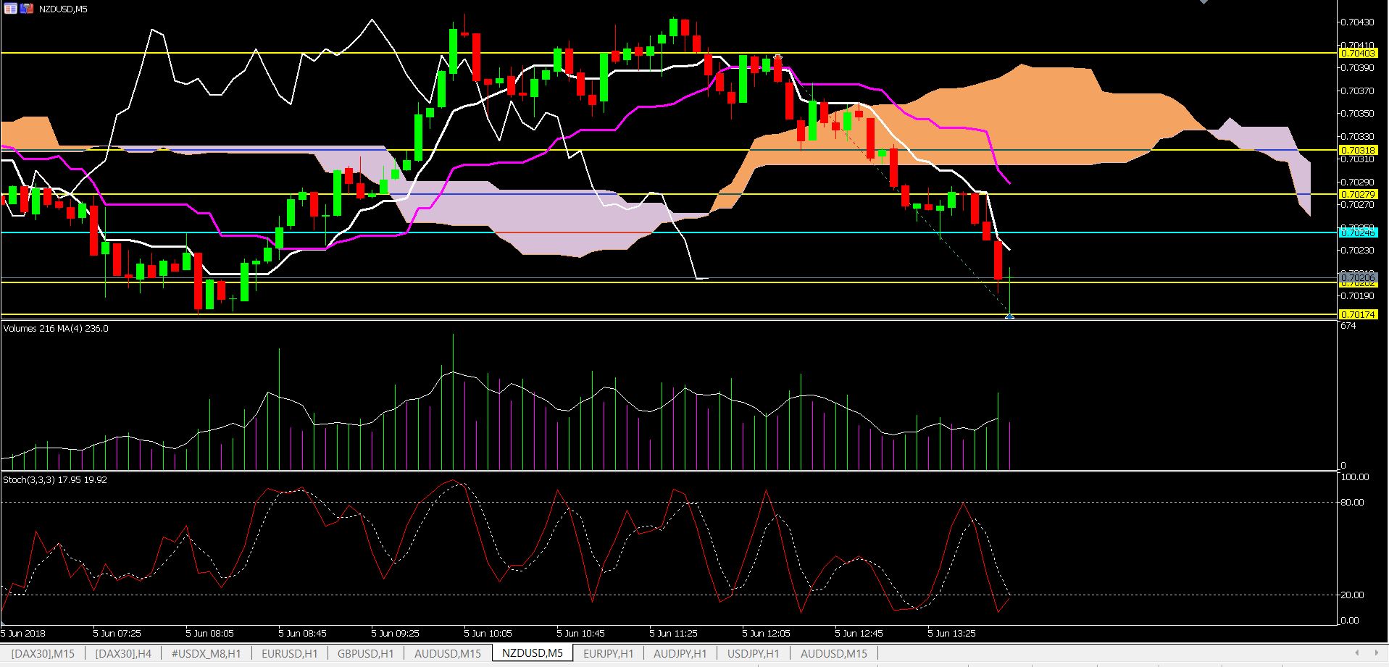Click the gray 0.70206 current price label
Screen dimensions: 1389x667
1358,277
